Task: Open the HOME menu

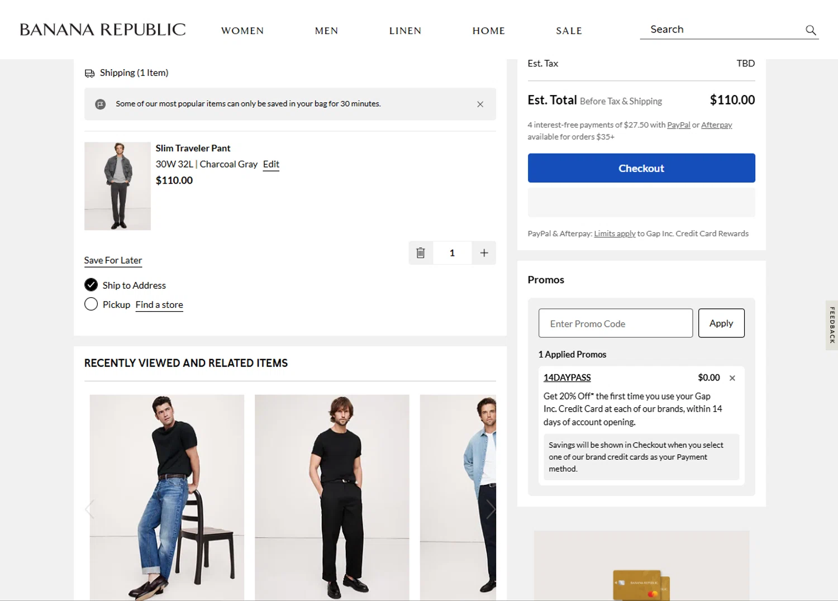Action: click(x=489, y=31)
